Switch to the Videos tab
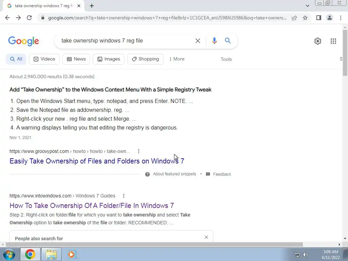This screenshot has width=348, height=261. (44, 59)
